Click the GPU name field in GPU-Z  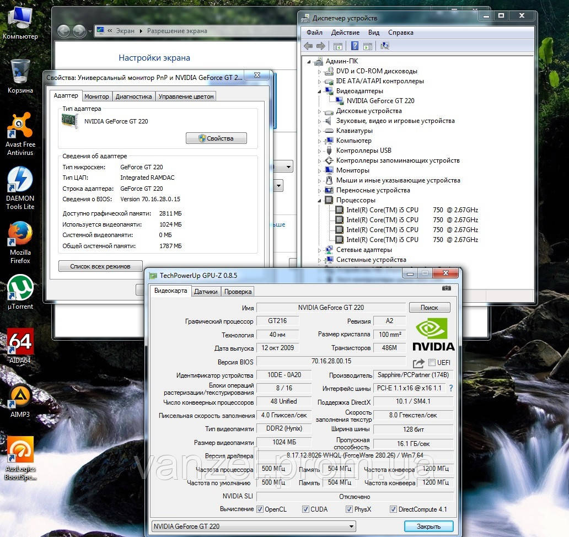[x=331, y=307]
